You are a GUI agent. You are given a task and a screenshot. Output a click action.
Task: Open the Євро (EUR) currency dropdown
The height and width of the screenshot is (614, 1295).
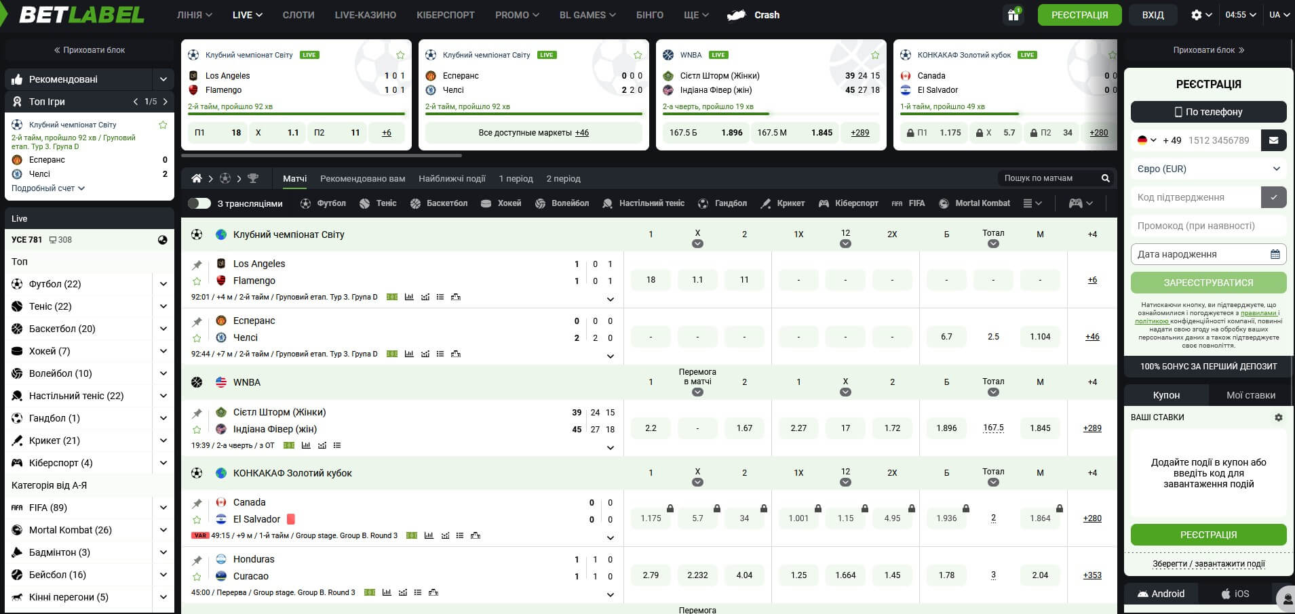click(1209, 169)
